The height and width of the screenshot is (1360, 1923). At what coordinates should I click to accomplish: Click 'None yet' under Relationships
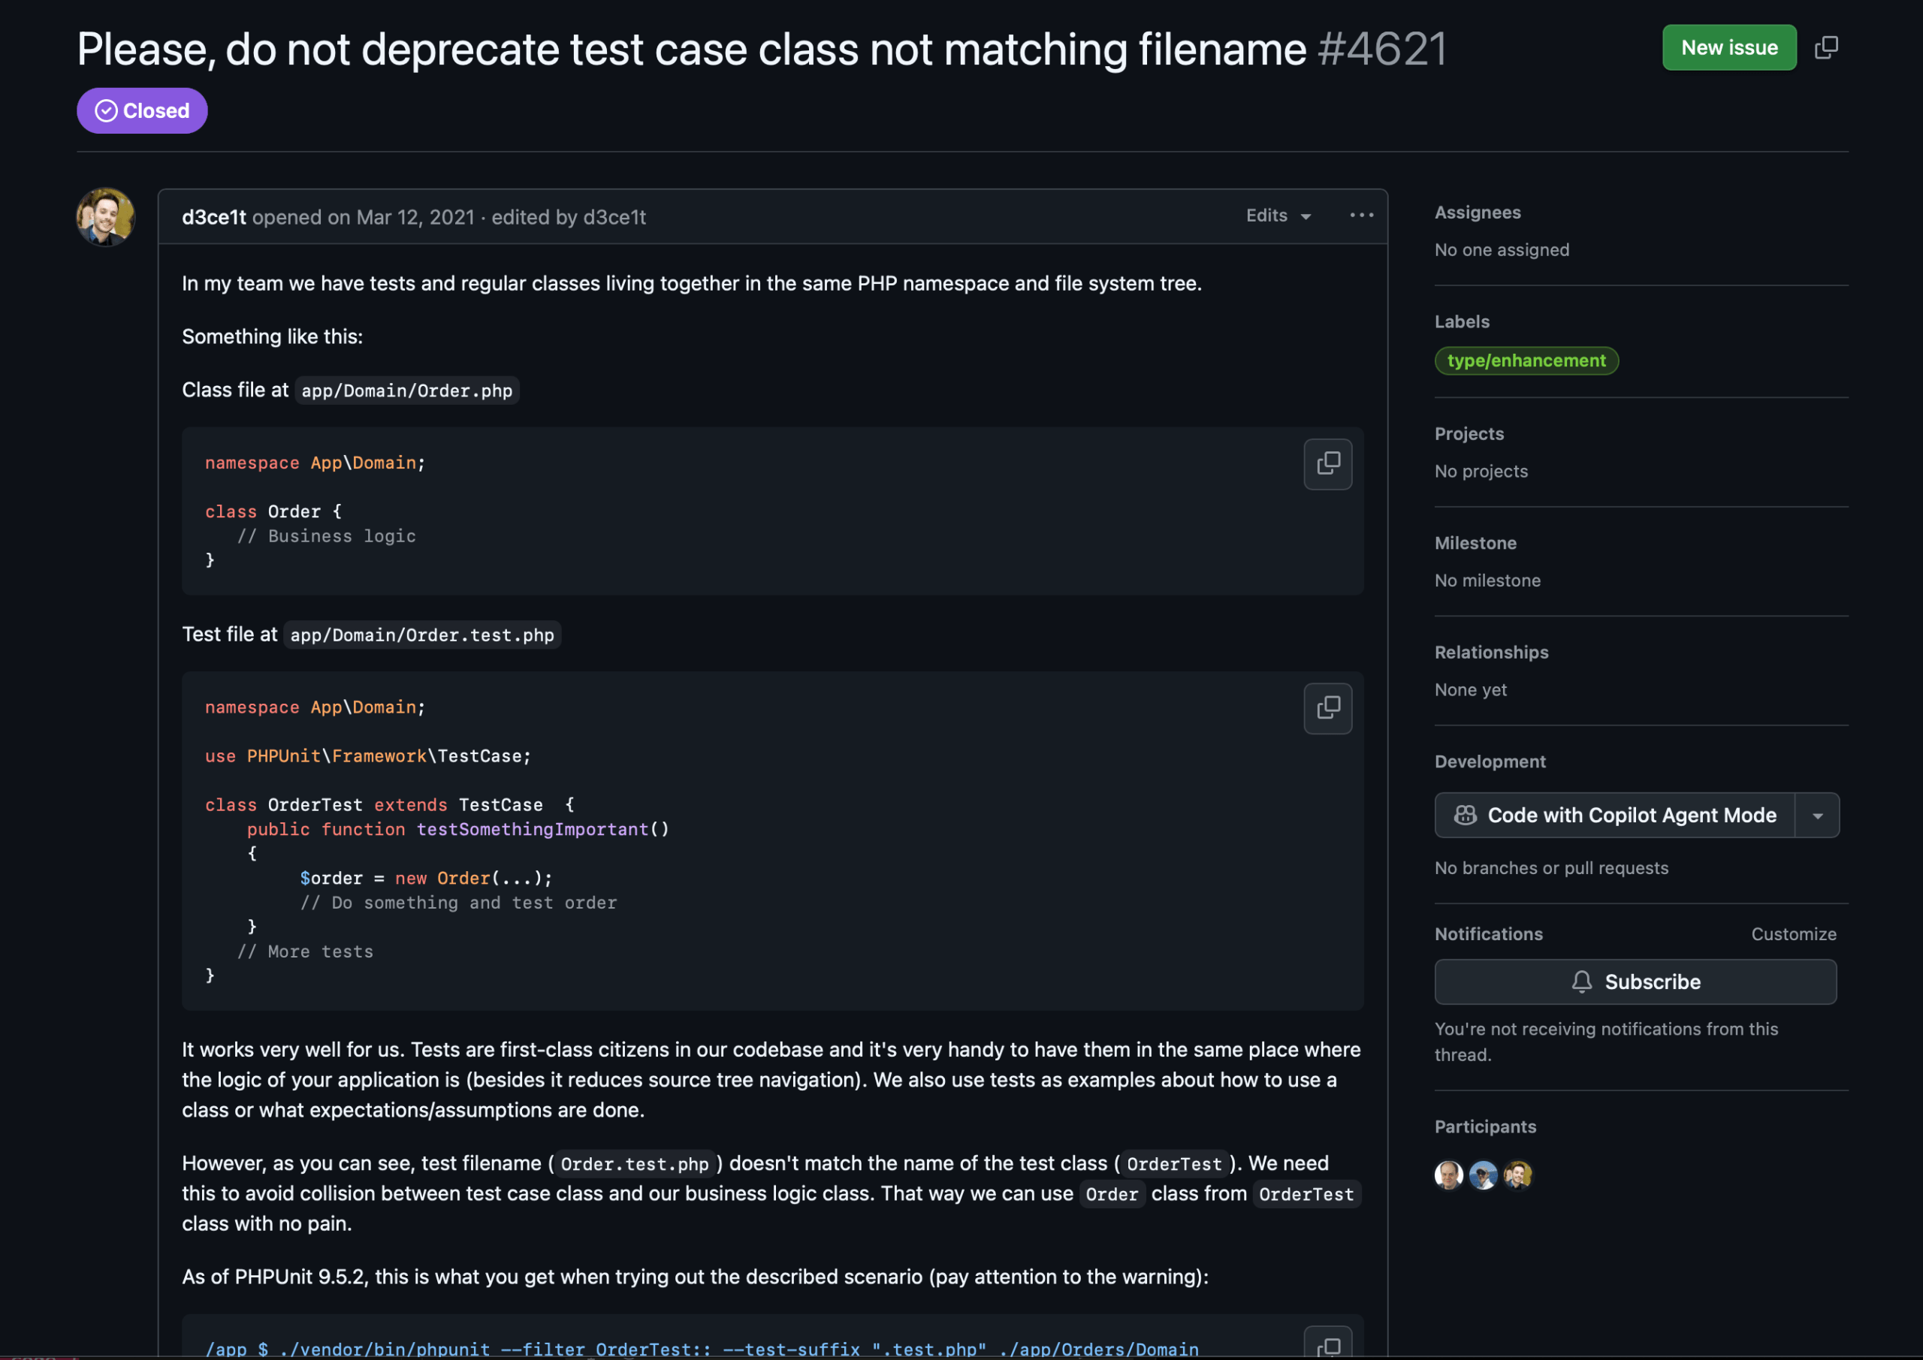click(1470, 690)
